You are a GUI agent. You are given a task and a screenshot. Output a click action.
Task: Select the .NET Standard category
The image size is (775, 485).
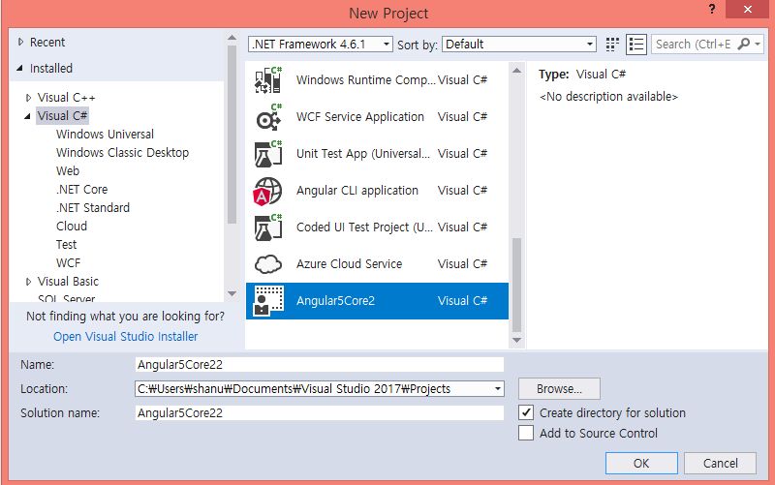(93, 207)
